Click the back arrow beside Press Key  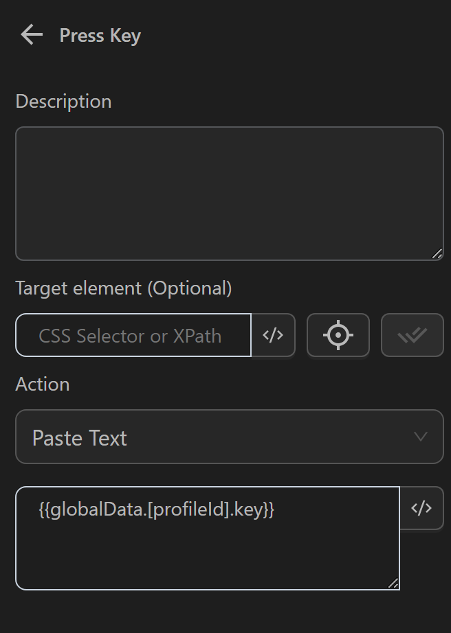pyautogui.click(x=30, y=34)
